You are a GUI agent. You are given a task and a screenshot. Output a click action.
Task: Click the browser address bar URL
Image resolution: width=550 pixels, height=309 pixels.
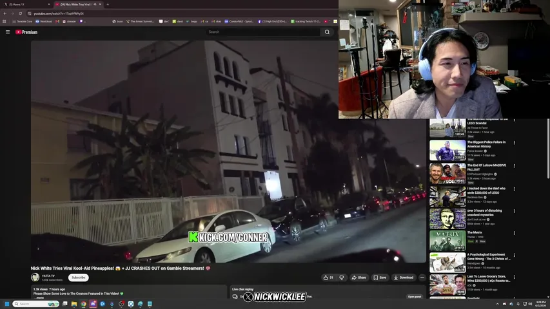59,14
